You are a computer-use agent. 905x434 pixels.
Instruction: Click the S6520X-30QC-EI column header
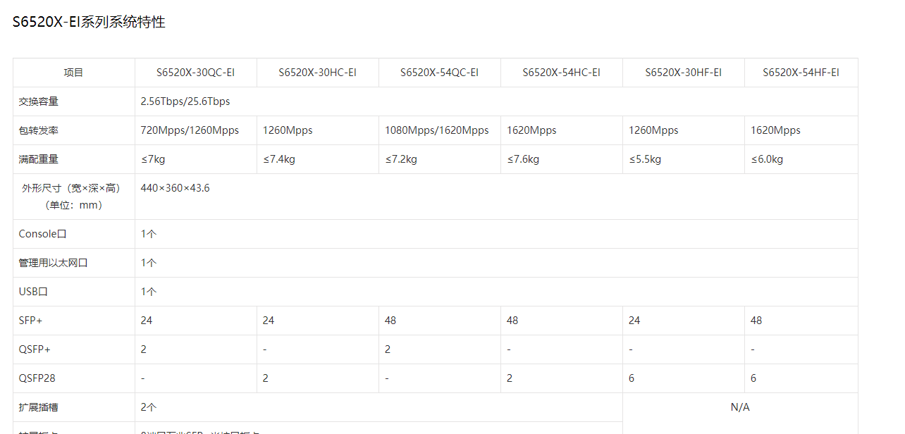(195, 73)
